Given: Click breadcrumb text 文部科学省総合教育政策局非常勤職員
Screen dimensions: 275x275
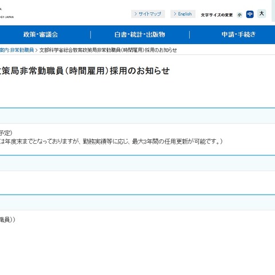Looking at the screenshot, I should [x=80, y=50].
